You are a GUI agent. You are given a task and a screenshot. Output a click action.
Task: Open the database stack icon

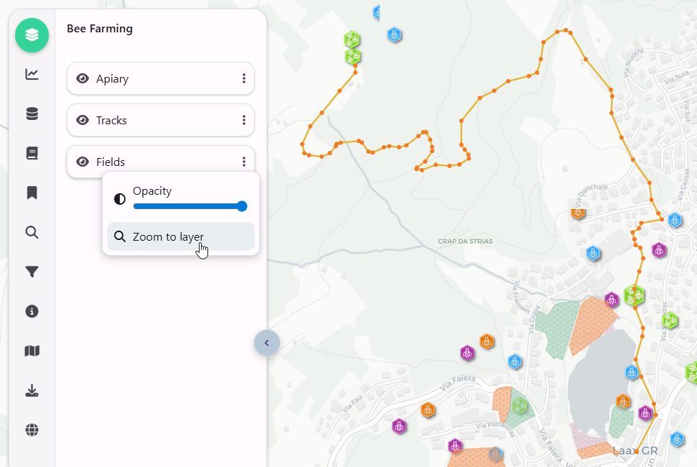tap(32, 114)
